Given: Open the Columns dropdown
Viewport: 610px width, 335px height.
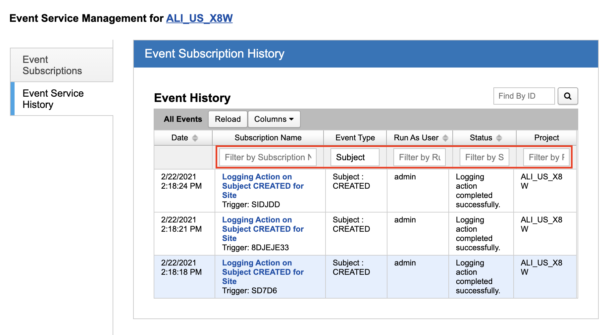Looking at the screenshot, I should coord(274,119).
